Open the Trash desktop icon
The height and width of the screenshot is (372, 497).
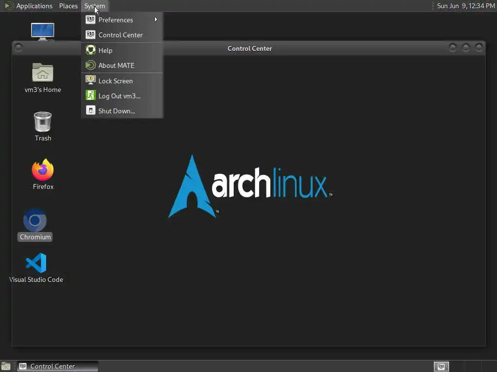point(43,122)
